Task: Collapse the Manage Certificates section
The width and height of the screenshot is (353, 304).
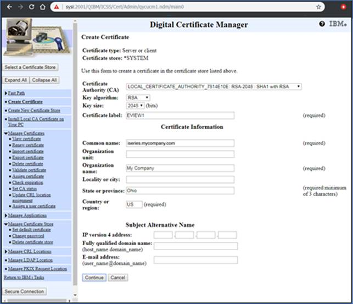Action: (x=6, y=134)
